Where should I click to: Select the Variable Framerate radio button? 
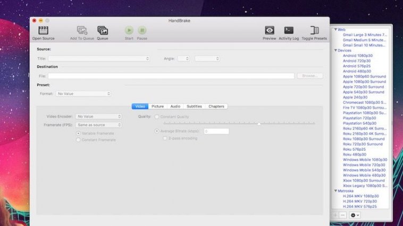pos(79,133)
